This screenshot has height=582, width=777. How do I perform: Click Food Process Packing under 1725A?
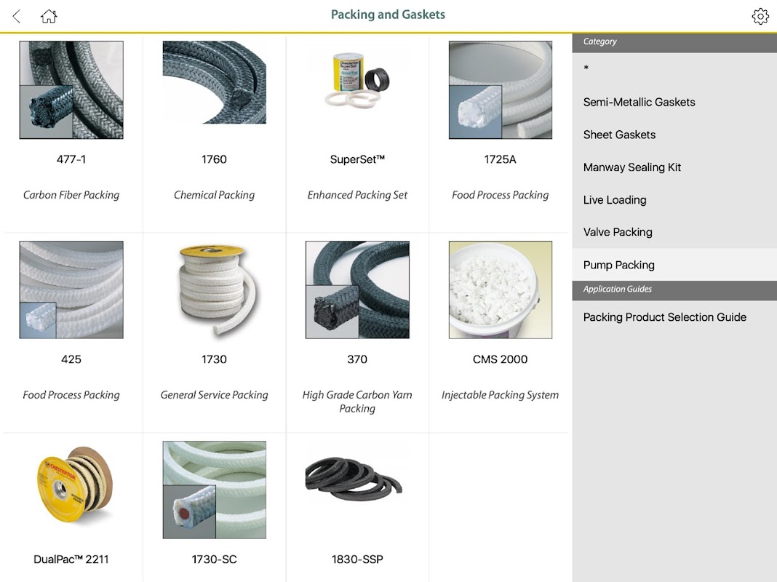coord(500,195)
